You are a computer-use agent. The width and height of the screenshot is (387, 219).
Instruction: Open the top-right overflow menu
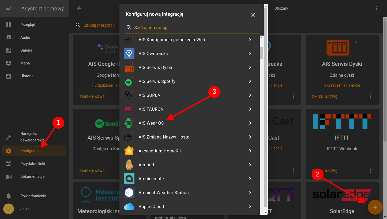coord(376,8)
